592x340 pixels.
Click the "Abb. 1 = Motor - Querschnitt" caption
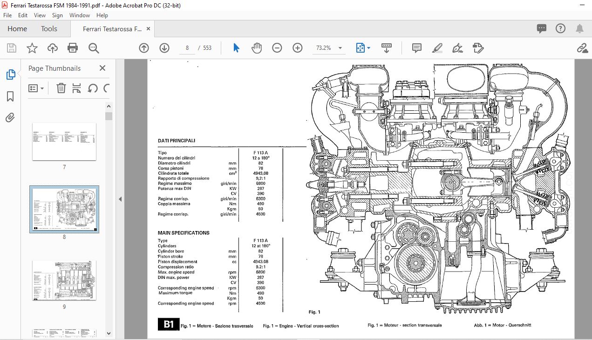coord(503,325)
